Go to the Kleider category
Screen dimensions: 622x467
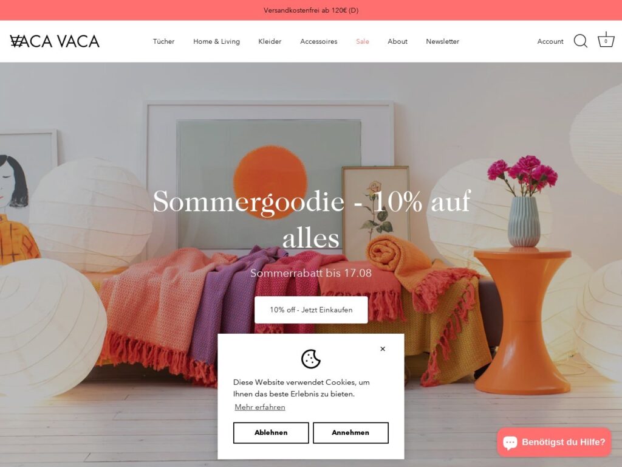[270, 41]
